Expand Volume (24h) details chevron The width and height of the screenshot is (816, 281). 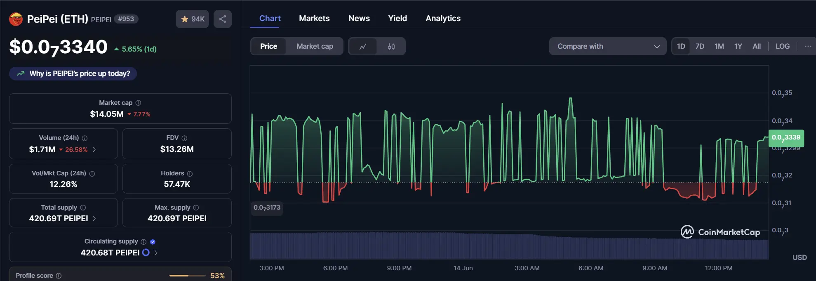(94, 149)
